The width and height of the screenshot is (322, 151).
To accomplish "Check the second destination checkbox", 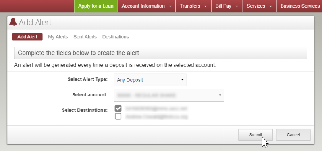I will pos(118,117).
